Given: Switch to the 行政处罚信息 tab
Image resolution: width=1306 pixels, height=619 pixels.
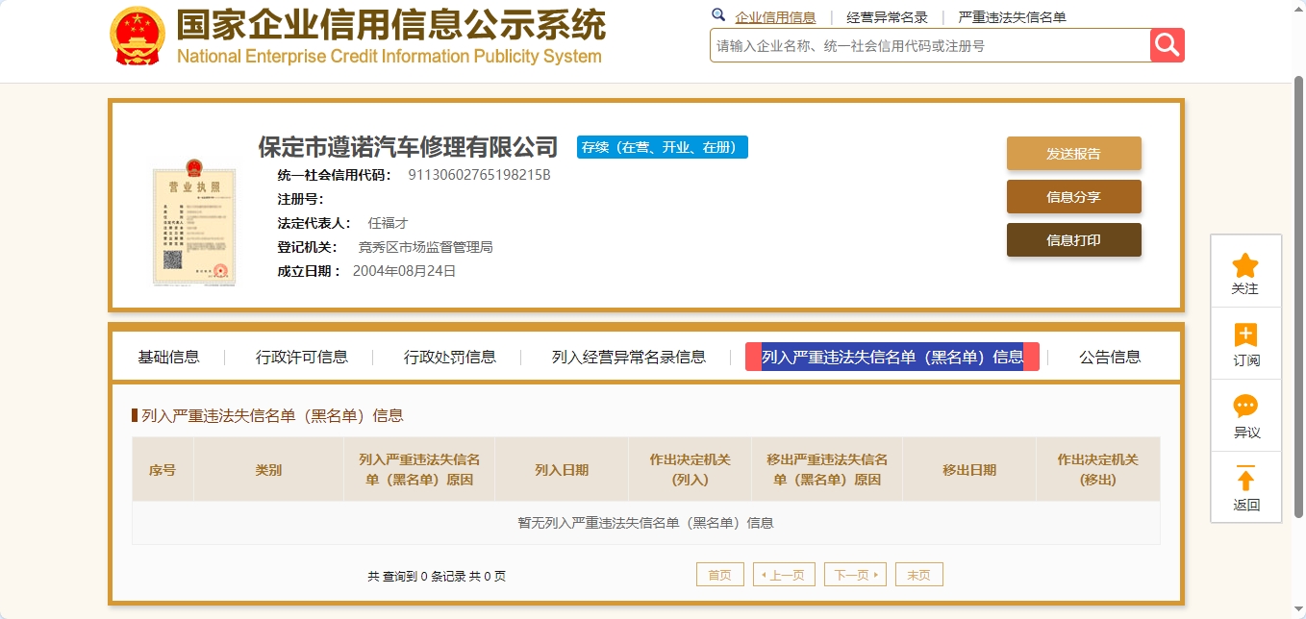Looking at the screenshot, I should [x=450, y=357].
